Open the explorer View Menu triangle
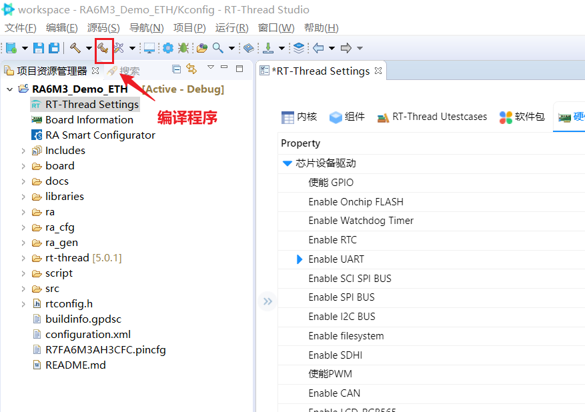 point(211,67)
